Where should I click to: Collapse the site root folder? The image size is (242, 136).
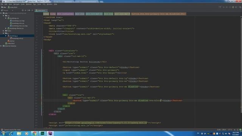[1, 13]
